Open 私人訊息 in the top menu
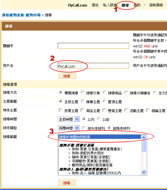Viewport: 167px width, 190px height. click(x=110, y=5)
